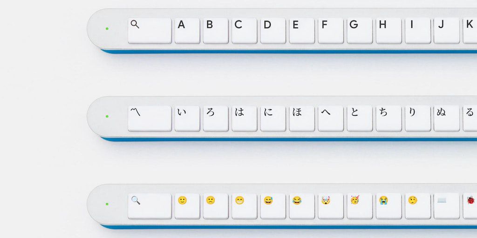Tap the letter J key
This screenshot has width=477, height=238.
click(447, 31)
